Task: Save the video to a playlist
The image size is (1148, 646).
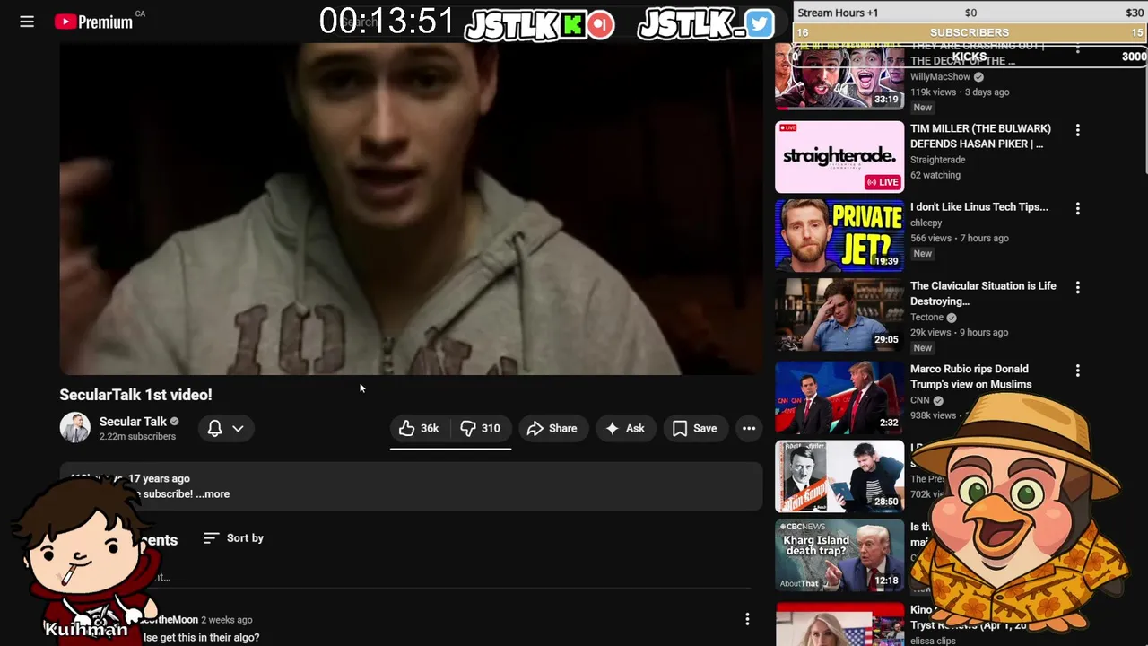Action: [x=695, y=429]
